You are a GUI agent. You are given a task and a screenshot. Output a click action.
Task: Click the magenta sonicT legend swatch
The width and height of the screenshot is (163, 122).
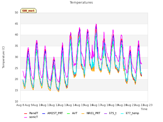click(x=25, y=117)
